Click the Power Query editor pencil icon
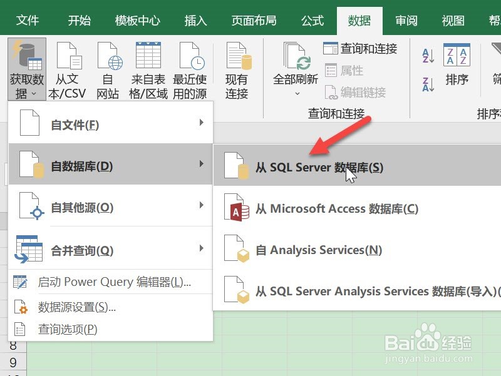The image size is (501, 376). [21, 282]
